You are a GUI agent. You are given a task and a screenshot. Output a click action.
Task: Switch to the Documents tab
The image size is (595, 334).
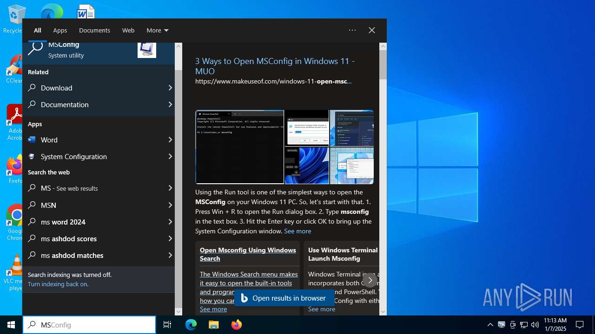coord(94,30)
